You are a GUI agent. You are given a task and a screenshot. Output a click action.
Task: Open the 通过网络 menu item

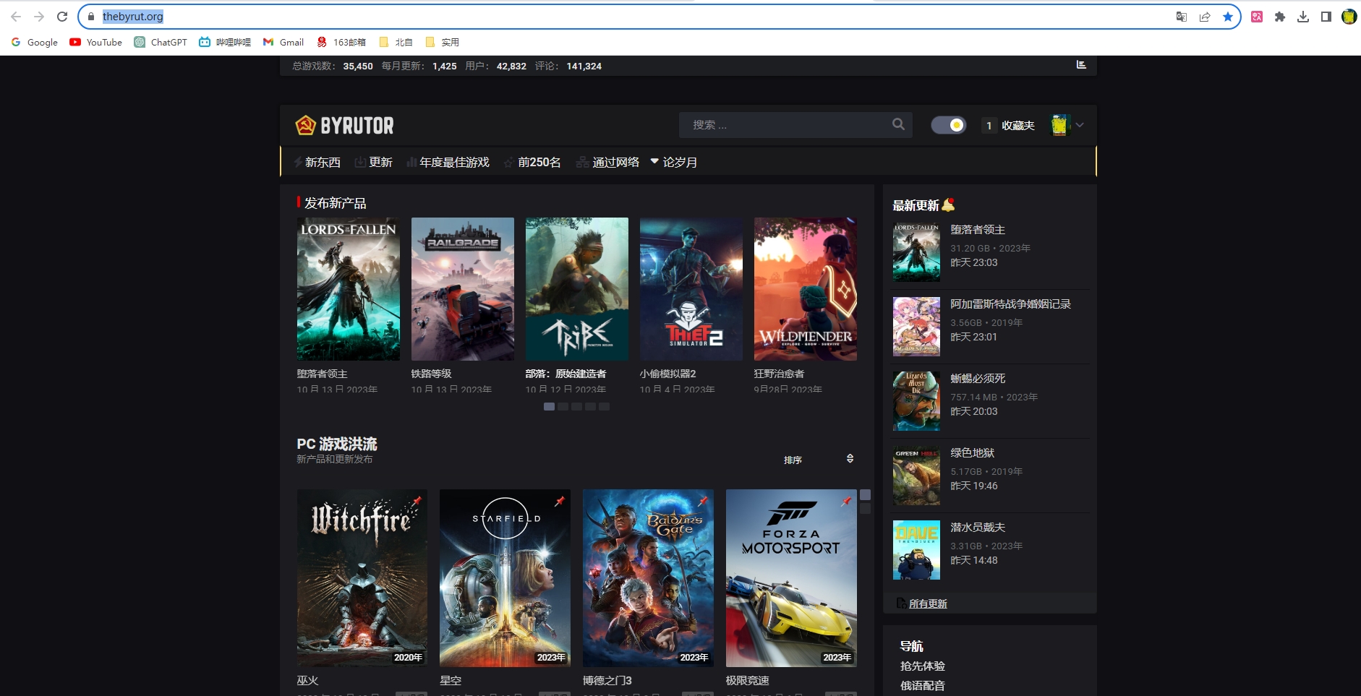tap(607, 162)
